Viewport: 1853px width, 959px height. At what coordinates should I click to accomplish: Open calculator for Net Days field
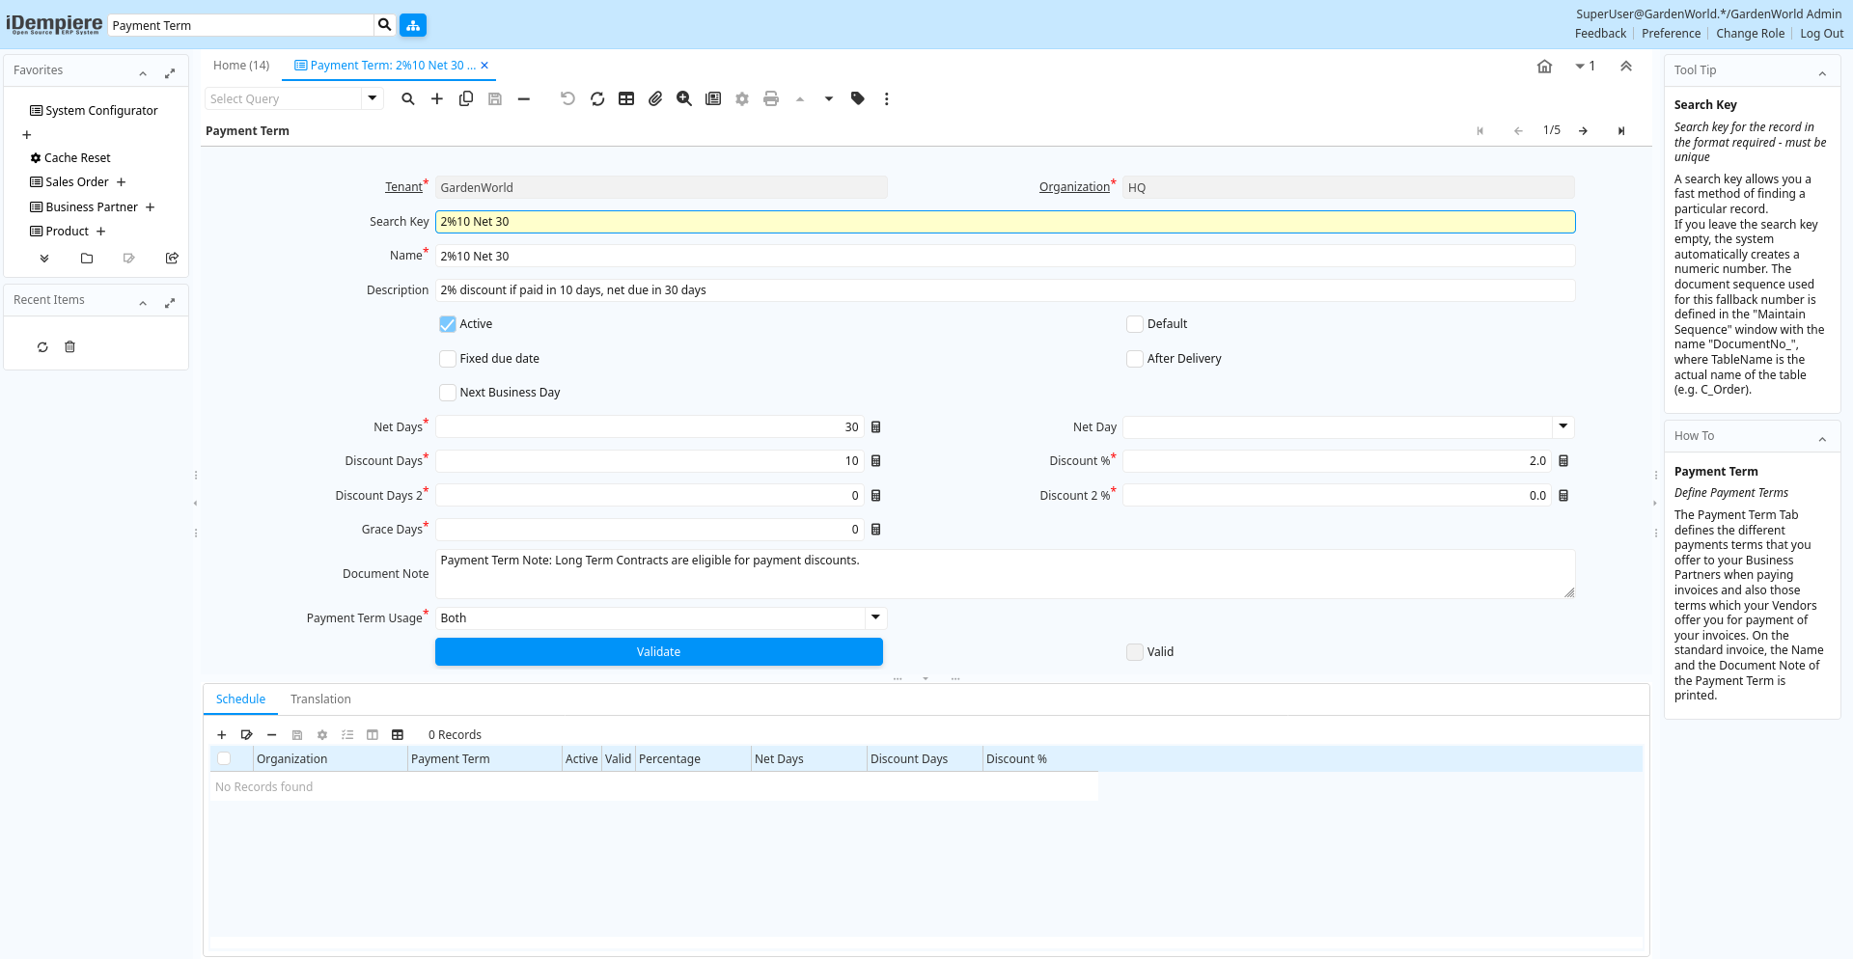click(x=876, y=427)
